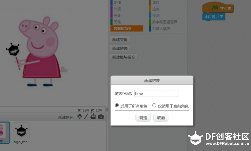
Task: Choose sprite from library icon
Action: pyautogui.click(x=79, y=116)
